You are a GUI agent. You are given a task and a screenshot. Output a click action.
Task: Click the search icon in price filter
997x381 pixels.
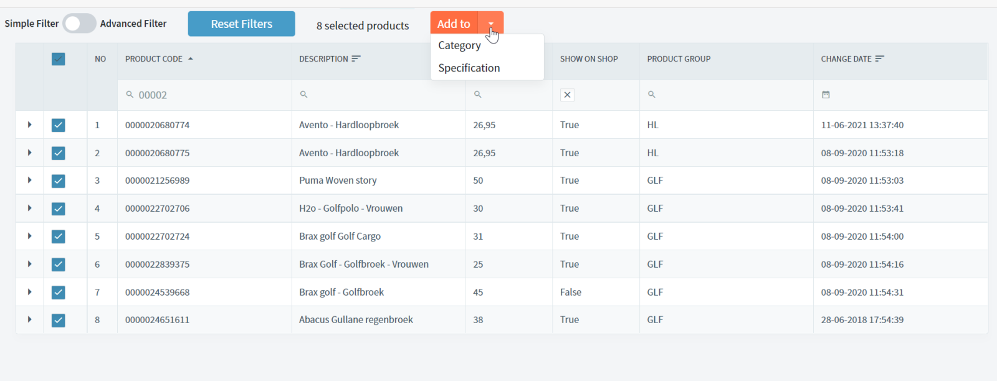click(478, 95)
